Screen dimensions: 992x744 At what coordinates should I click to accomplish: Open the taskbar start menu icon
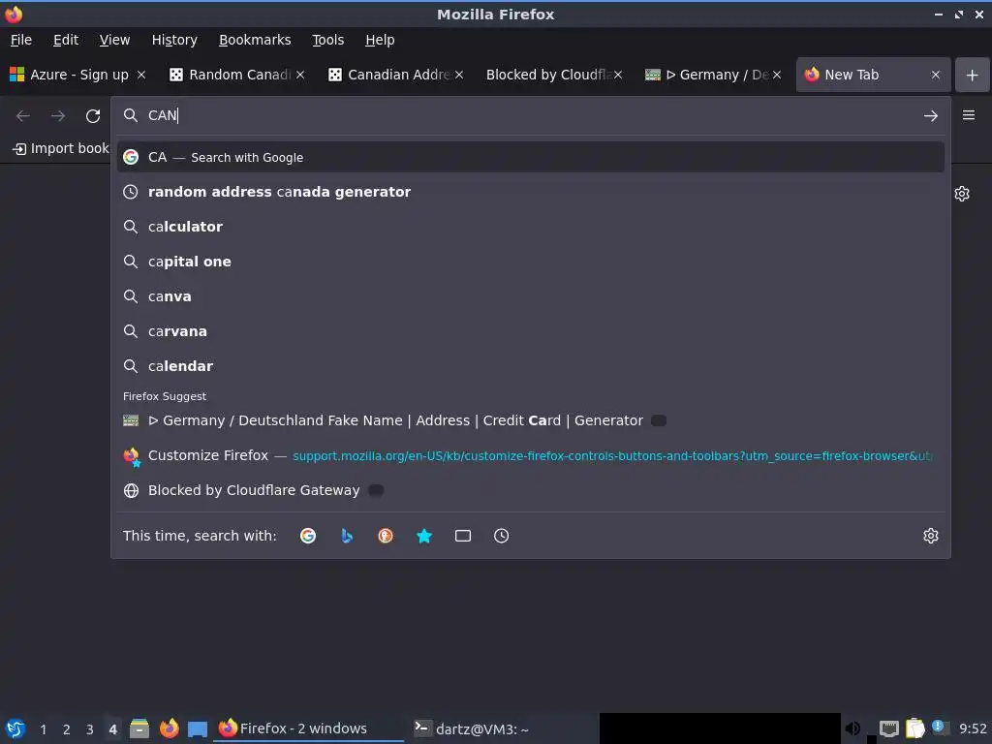click(x=15, y=728)
